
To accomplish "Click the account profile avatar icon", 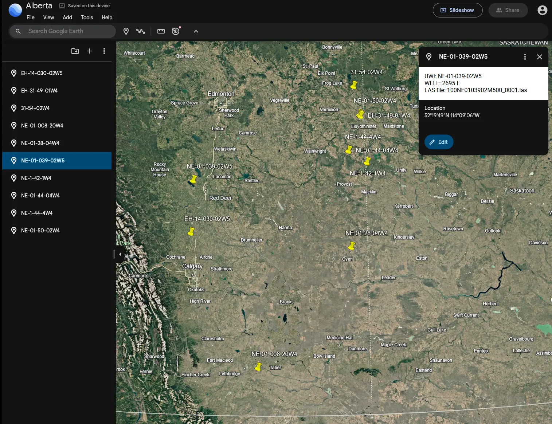I will pos(542,10).
